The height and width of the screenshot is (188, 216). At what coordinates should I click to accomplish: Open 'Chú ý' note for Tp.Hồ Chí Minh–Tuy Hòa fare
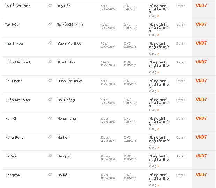[154, 16]
